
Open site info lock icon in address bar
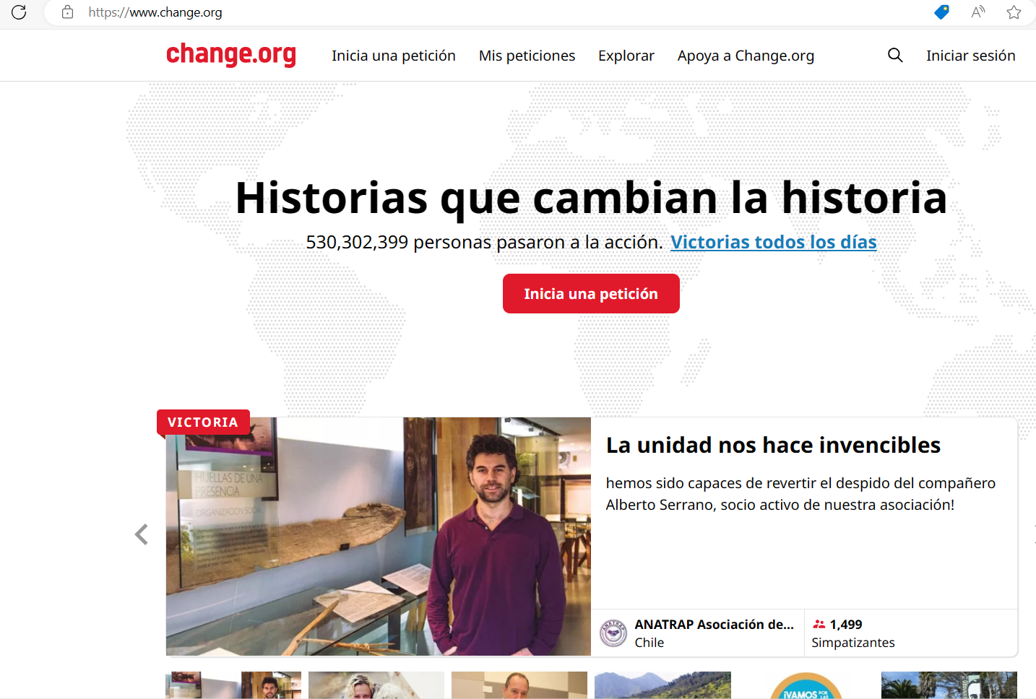[67, 12]
